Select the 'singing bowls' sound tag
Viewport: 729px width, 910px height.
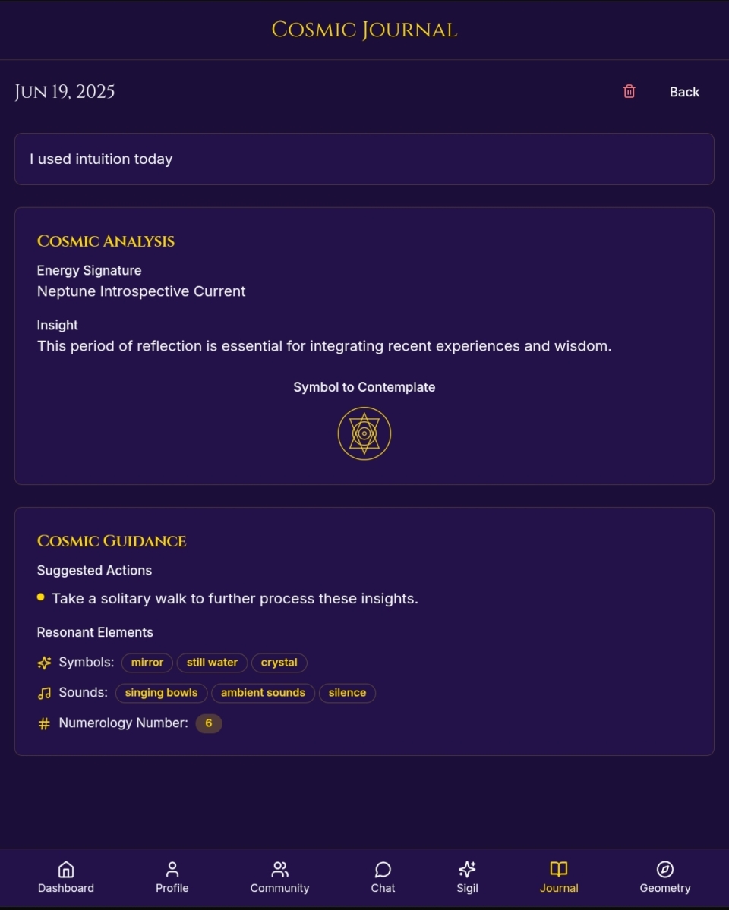[x=161, y=692]
